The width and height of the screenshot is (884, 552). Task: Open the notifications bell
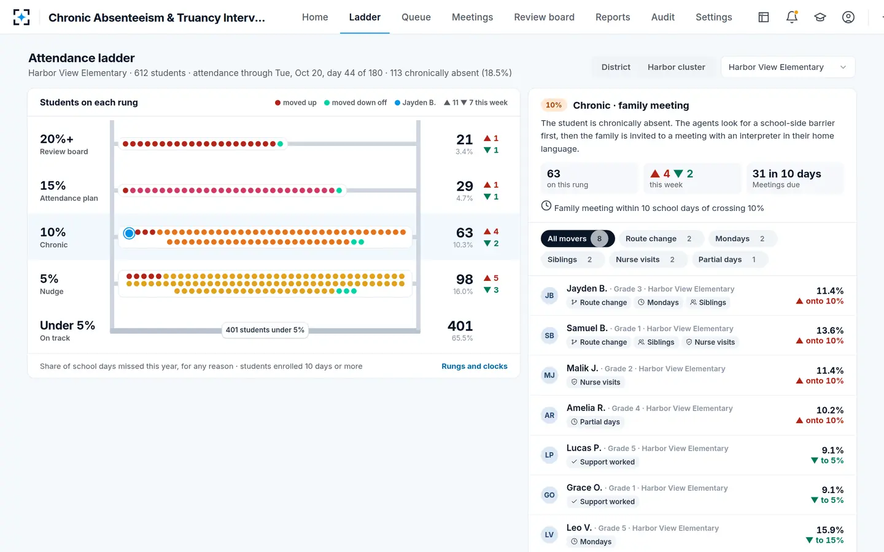pyautogui.click(x=792, y=17)
